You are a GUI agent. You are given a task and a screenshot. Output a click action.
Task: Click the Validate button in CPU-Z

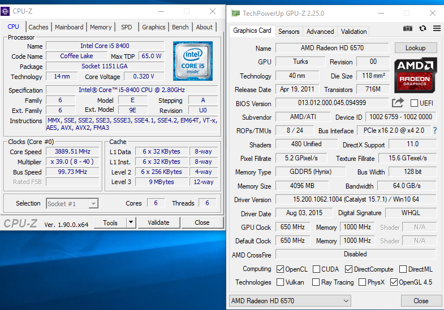click(158, 222)
